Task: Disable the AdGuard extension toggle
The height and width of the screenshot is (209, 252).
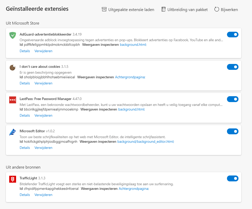Action: (x=233, y=35)
